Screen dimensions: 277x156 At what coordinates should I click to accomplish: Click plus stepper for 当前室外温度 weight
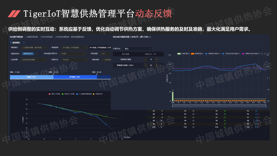pos(156,59)
